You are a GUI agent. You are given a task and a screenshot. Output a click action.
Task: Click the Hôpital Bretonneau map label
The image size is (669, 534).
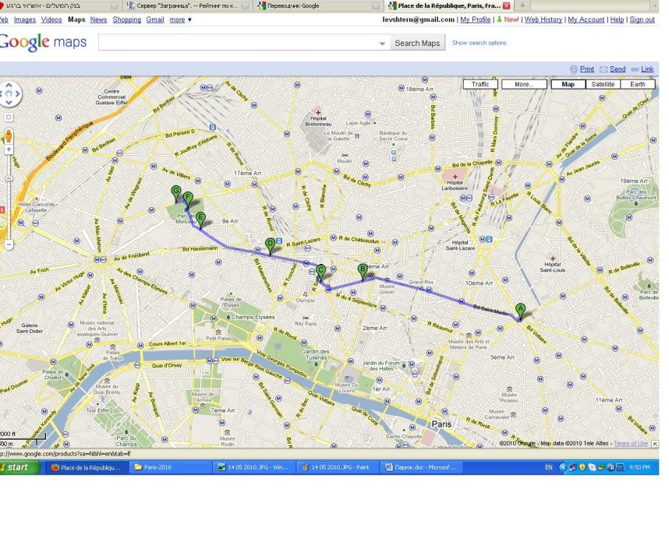point(318,121)
